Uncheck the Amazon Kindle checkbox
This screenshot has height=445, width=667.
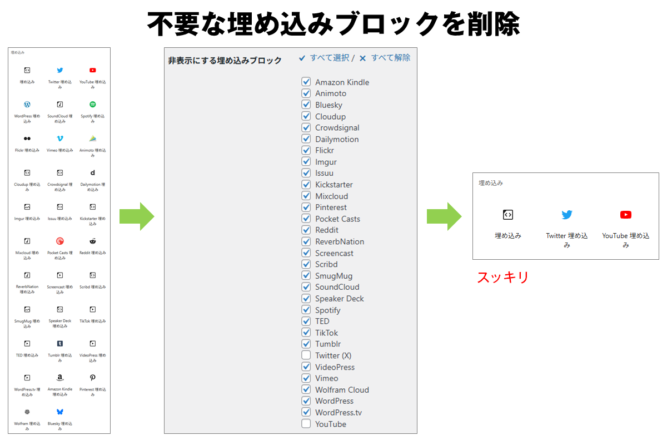(x=306, y=82)
